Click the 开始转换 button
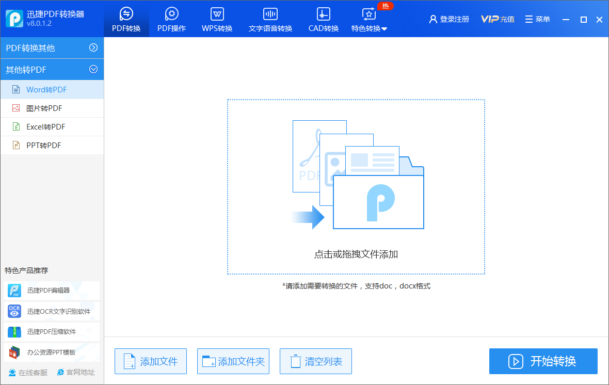Viewport: 609px width, 385px height. click(x=543, y=361)
